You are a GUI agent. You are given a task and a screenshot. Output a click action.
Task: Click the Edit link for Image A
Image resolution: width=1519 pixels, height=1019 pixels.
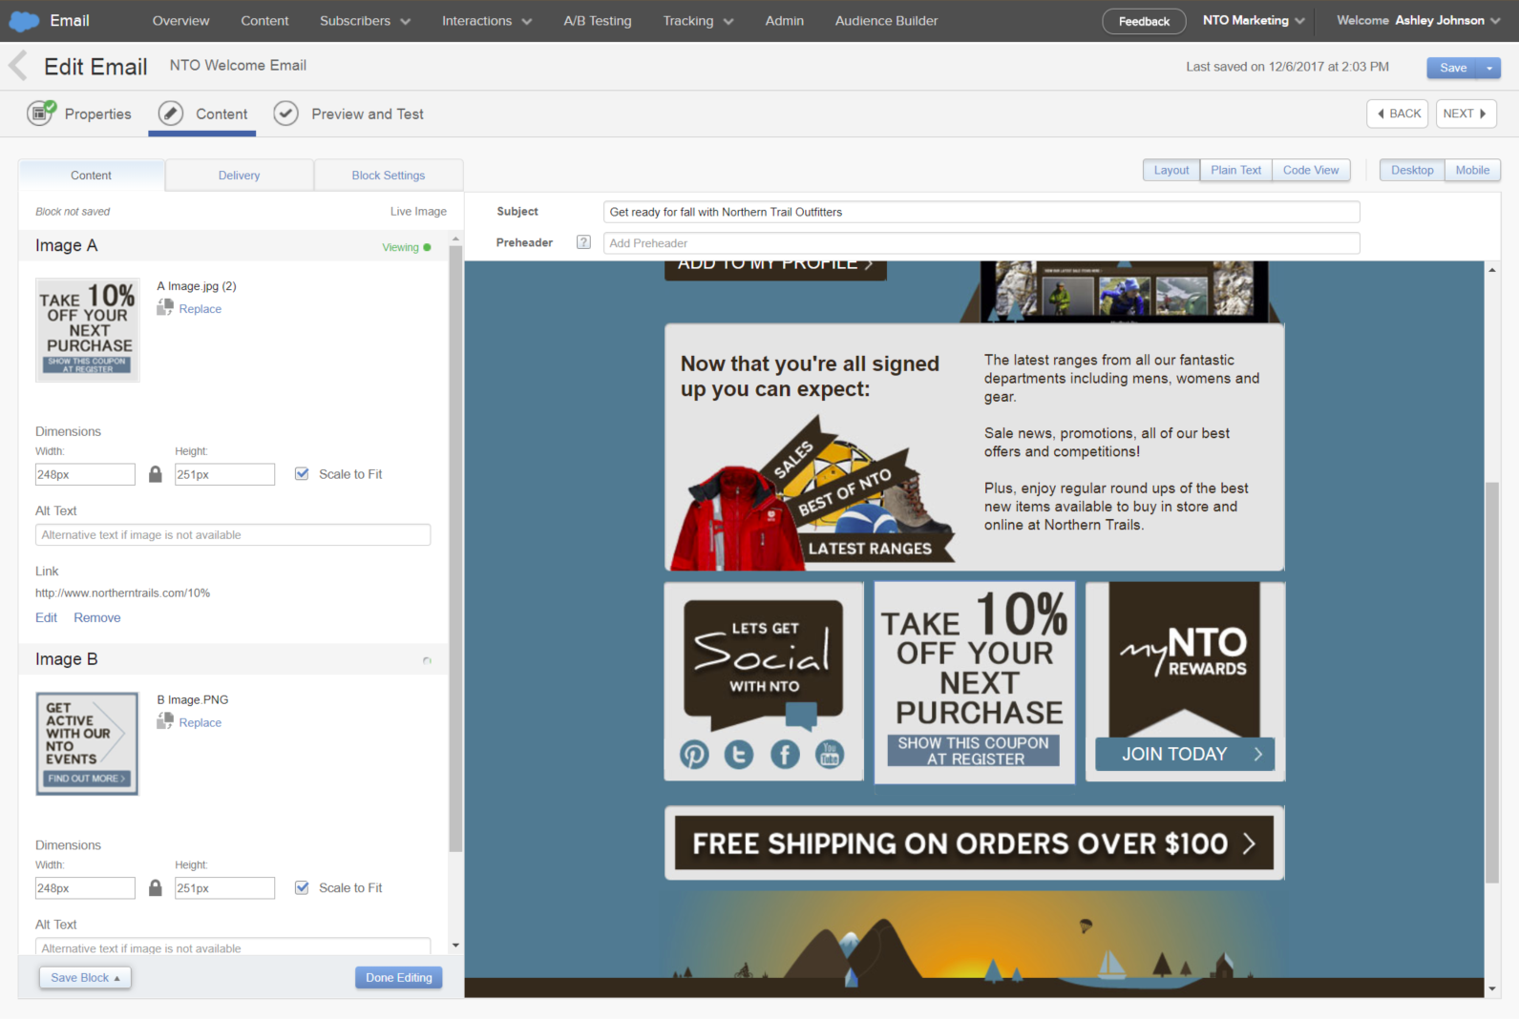coord(46,617)
